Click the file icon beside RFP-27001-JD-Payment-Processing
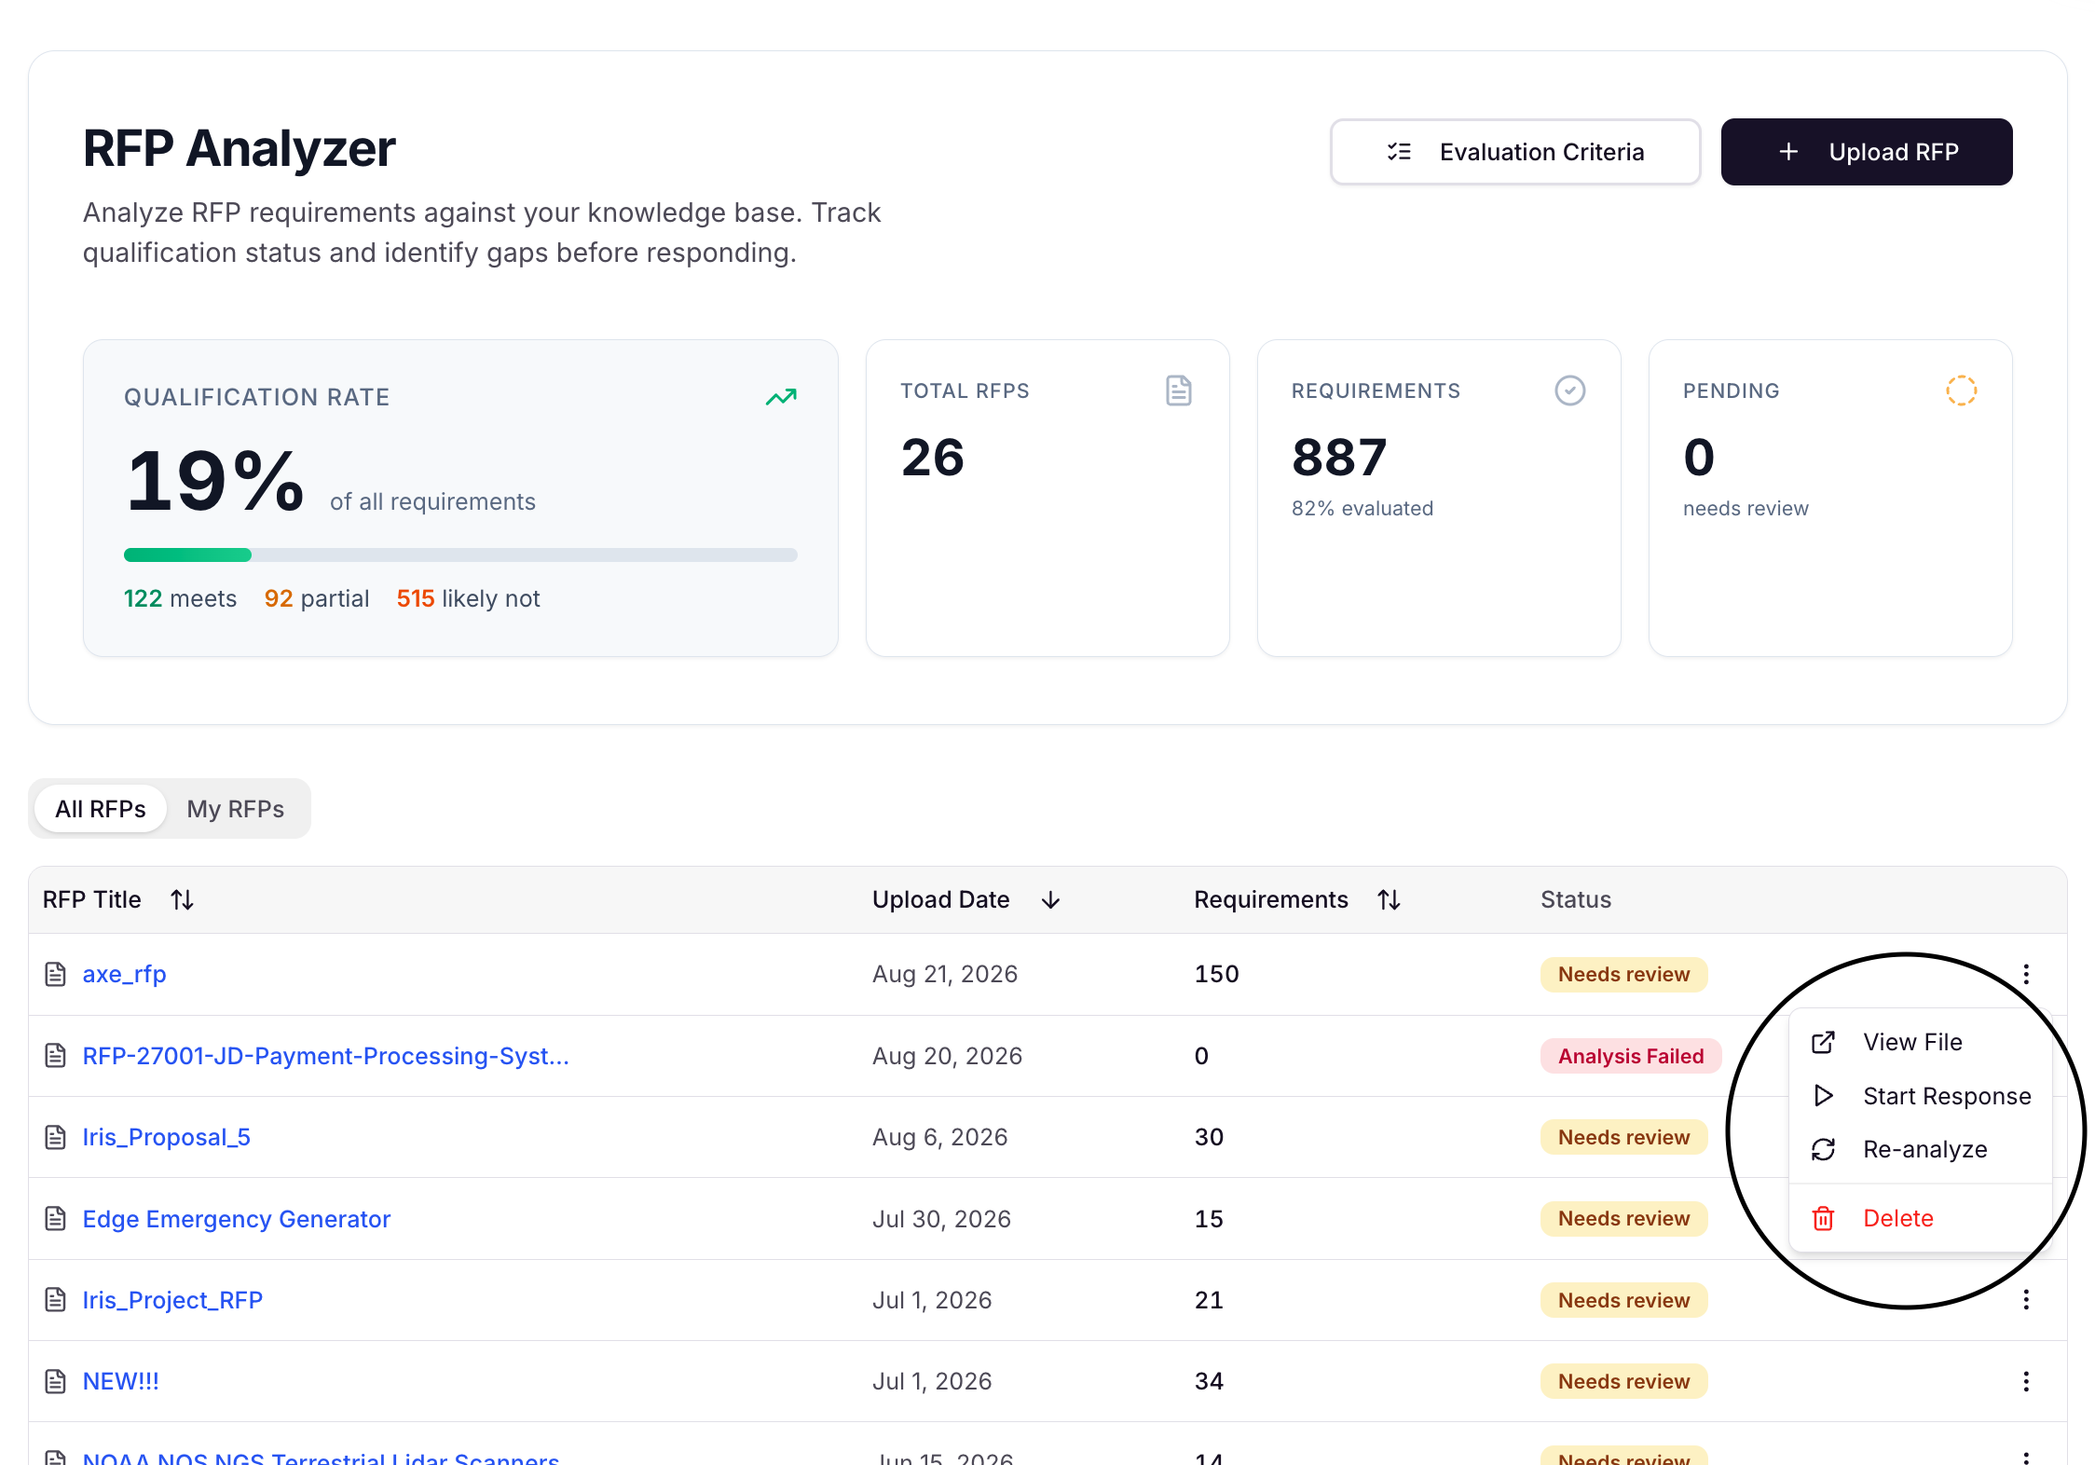 (56, 1056)
